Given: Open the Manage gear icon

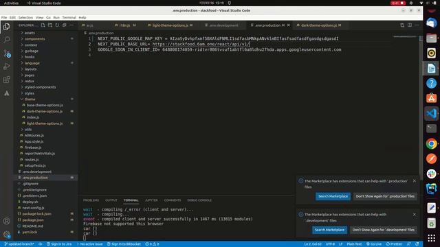Looking at the screenshot, I should point(6,234).
